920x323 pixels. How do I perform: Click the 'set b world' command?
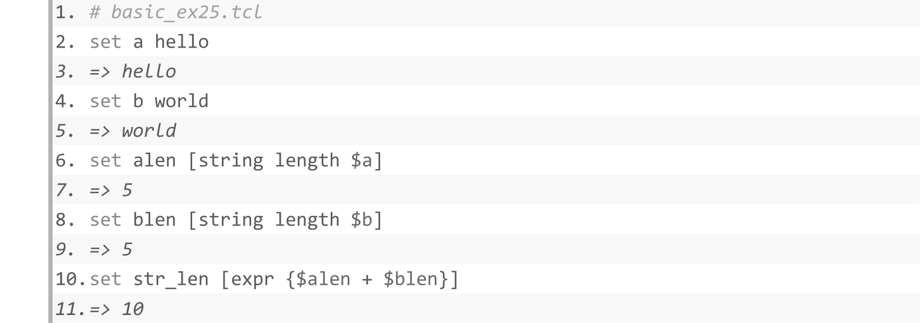[x=149, y=101]
